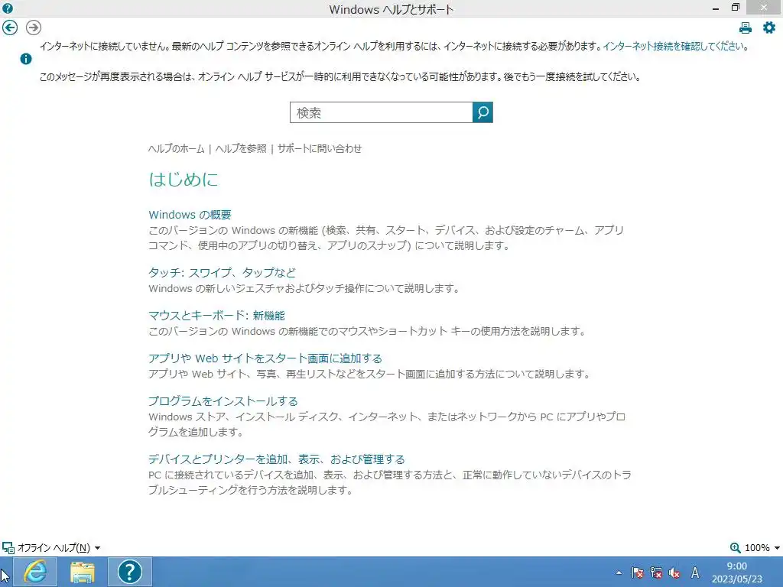Expand the 100% zoom level dropdown arrow
The image size is (783, 587).
[777, 548]
